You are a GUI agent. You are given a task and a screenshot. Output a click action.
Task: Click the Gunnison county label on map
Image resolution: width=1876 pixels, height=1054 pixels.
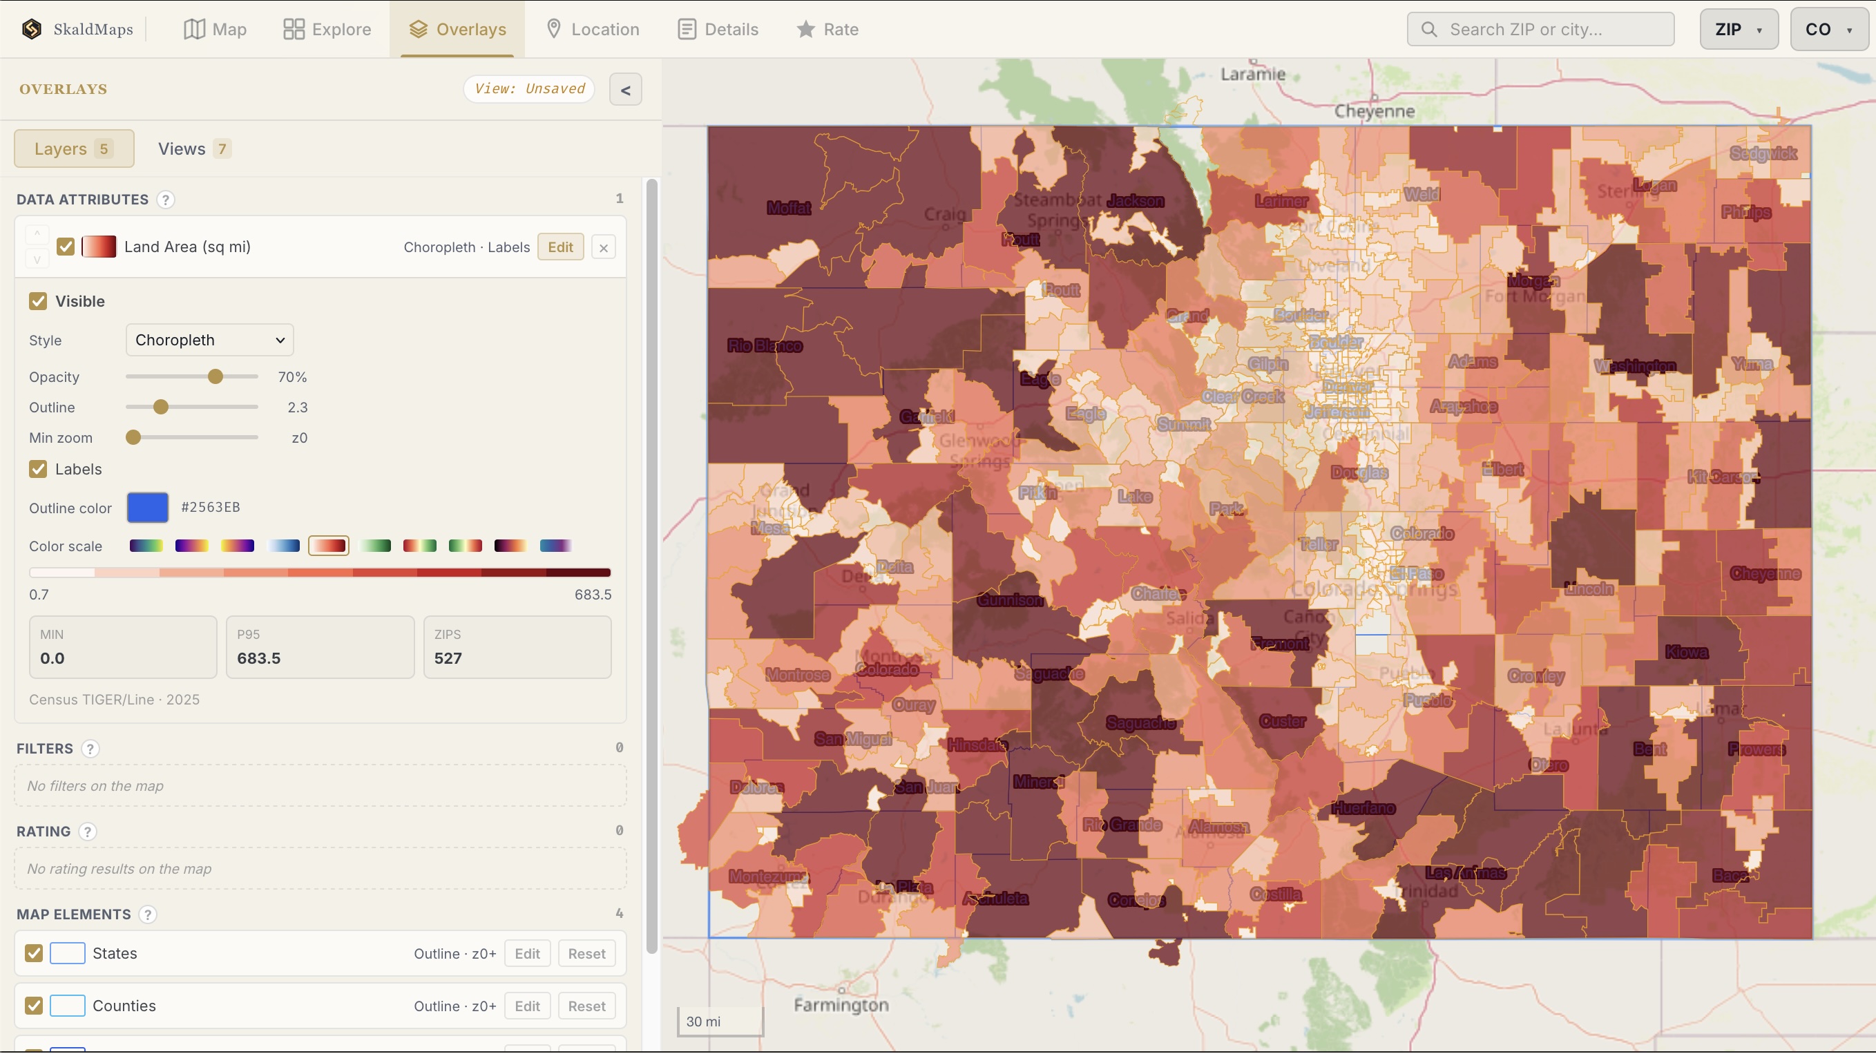click(x=1010, y=601)
